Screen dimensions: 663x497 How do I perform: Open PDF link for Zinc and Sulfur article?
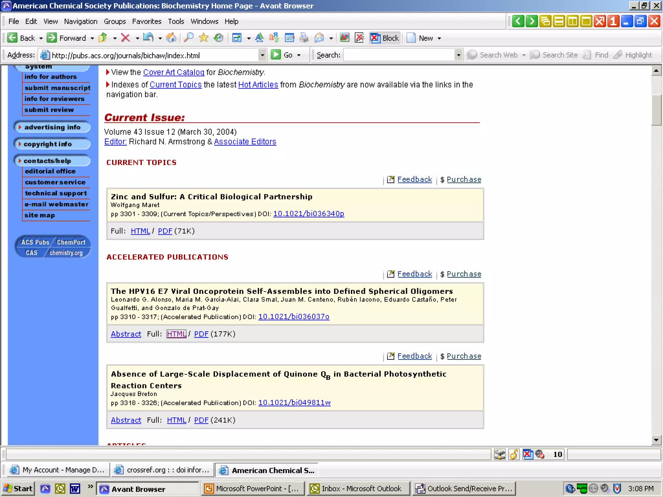[165, 231]
